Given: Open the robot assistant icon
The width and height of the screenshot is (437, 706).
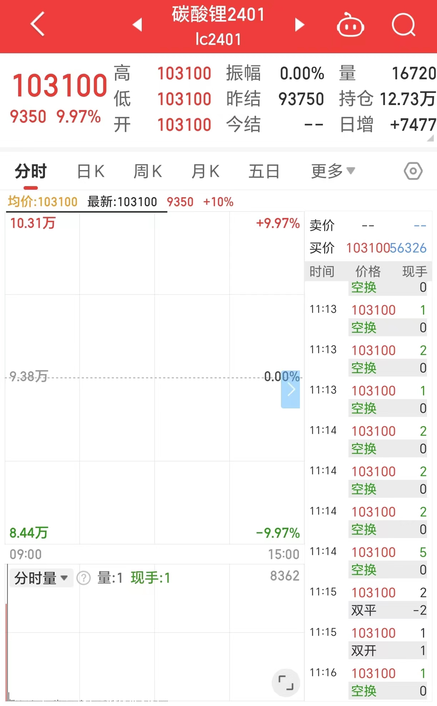Looking at the screenshot, I should 350,24.
